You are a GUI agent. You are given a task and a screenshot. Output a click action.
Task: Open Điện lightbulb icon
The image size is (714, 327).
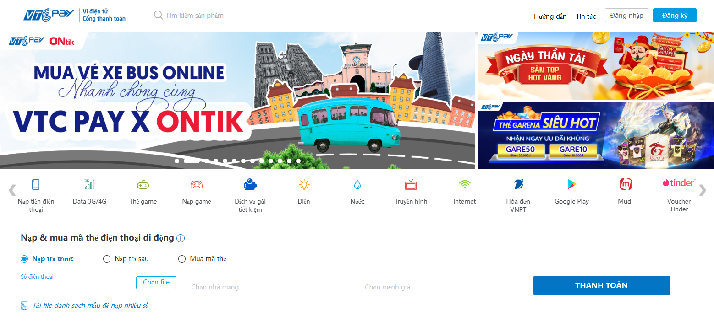coord(304,185)
